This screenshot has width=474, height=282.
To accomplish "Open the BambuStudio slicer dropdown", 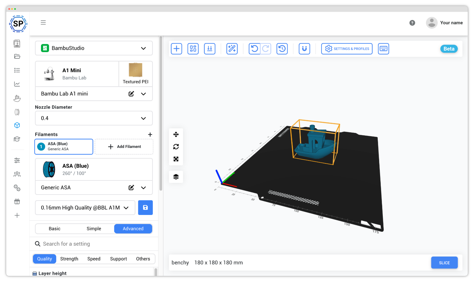I will 94,48.
